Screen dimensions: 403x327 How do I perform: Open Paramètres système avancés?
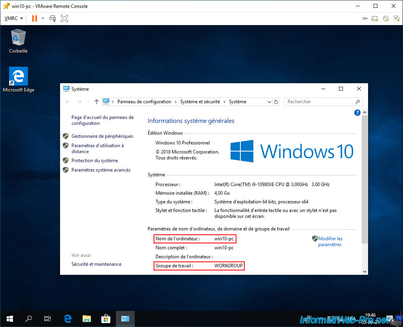click(101, 170)
